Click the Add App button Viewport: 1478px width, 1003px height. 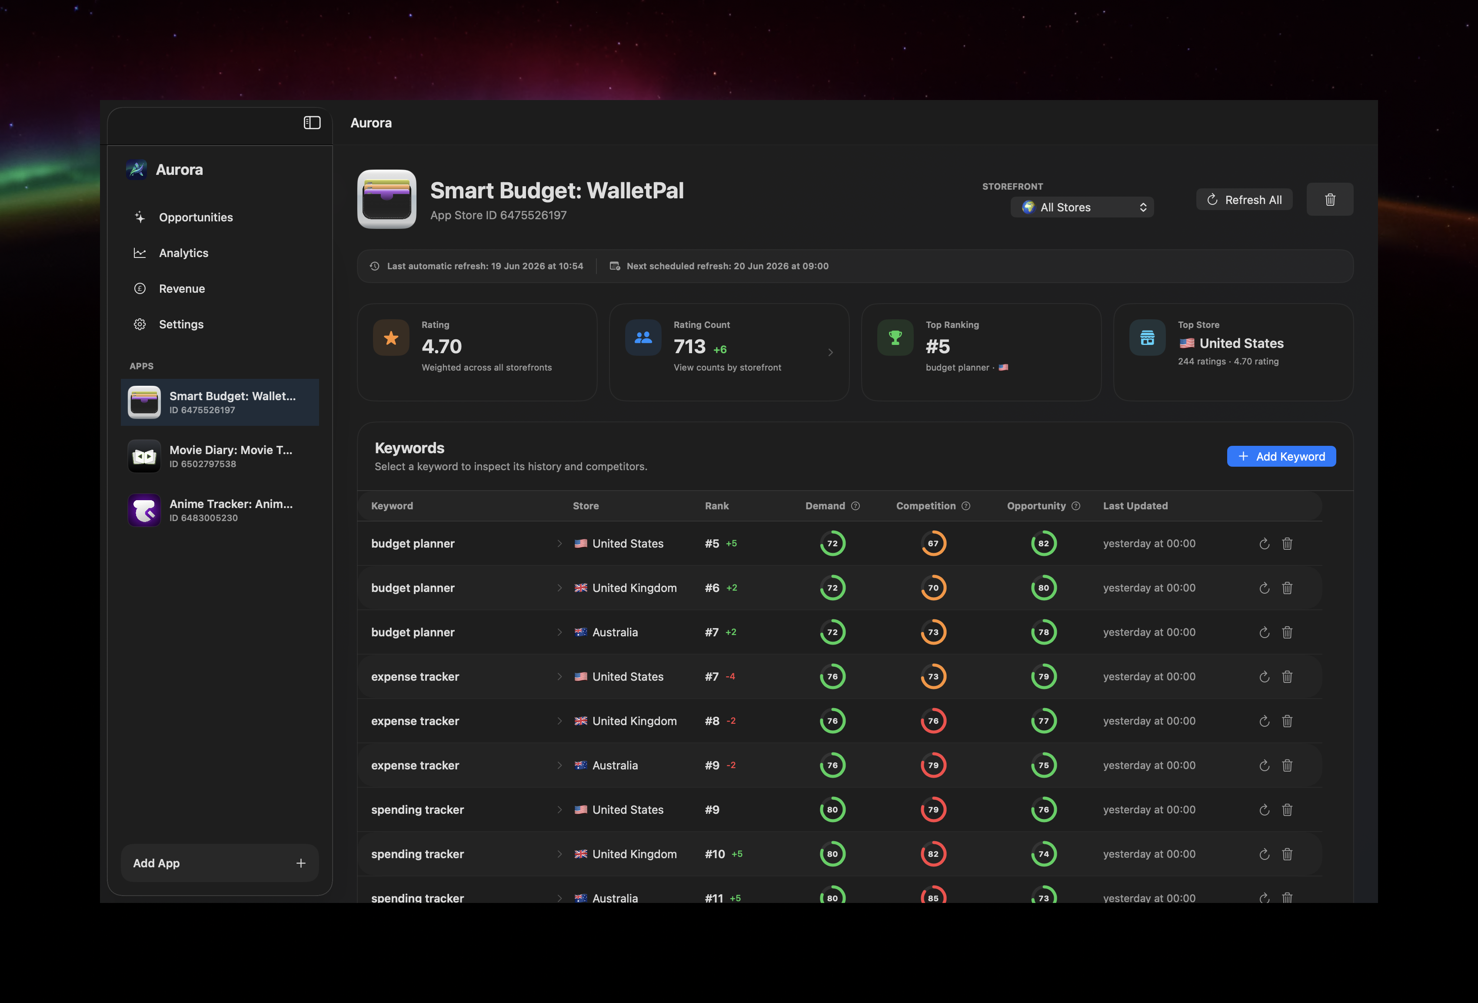220,863
